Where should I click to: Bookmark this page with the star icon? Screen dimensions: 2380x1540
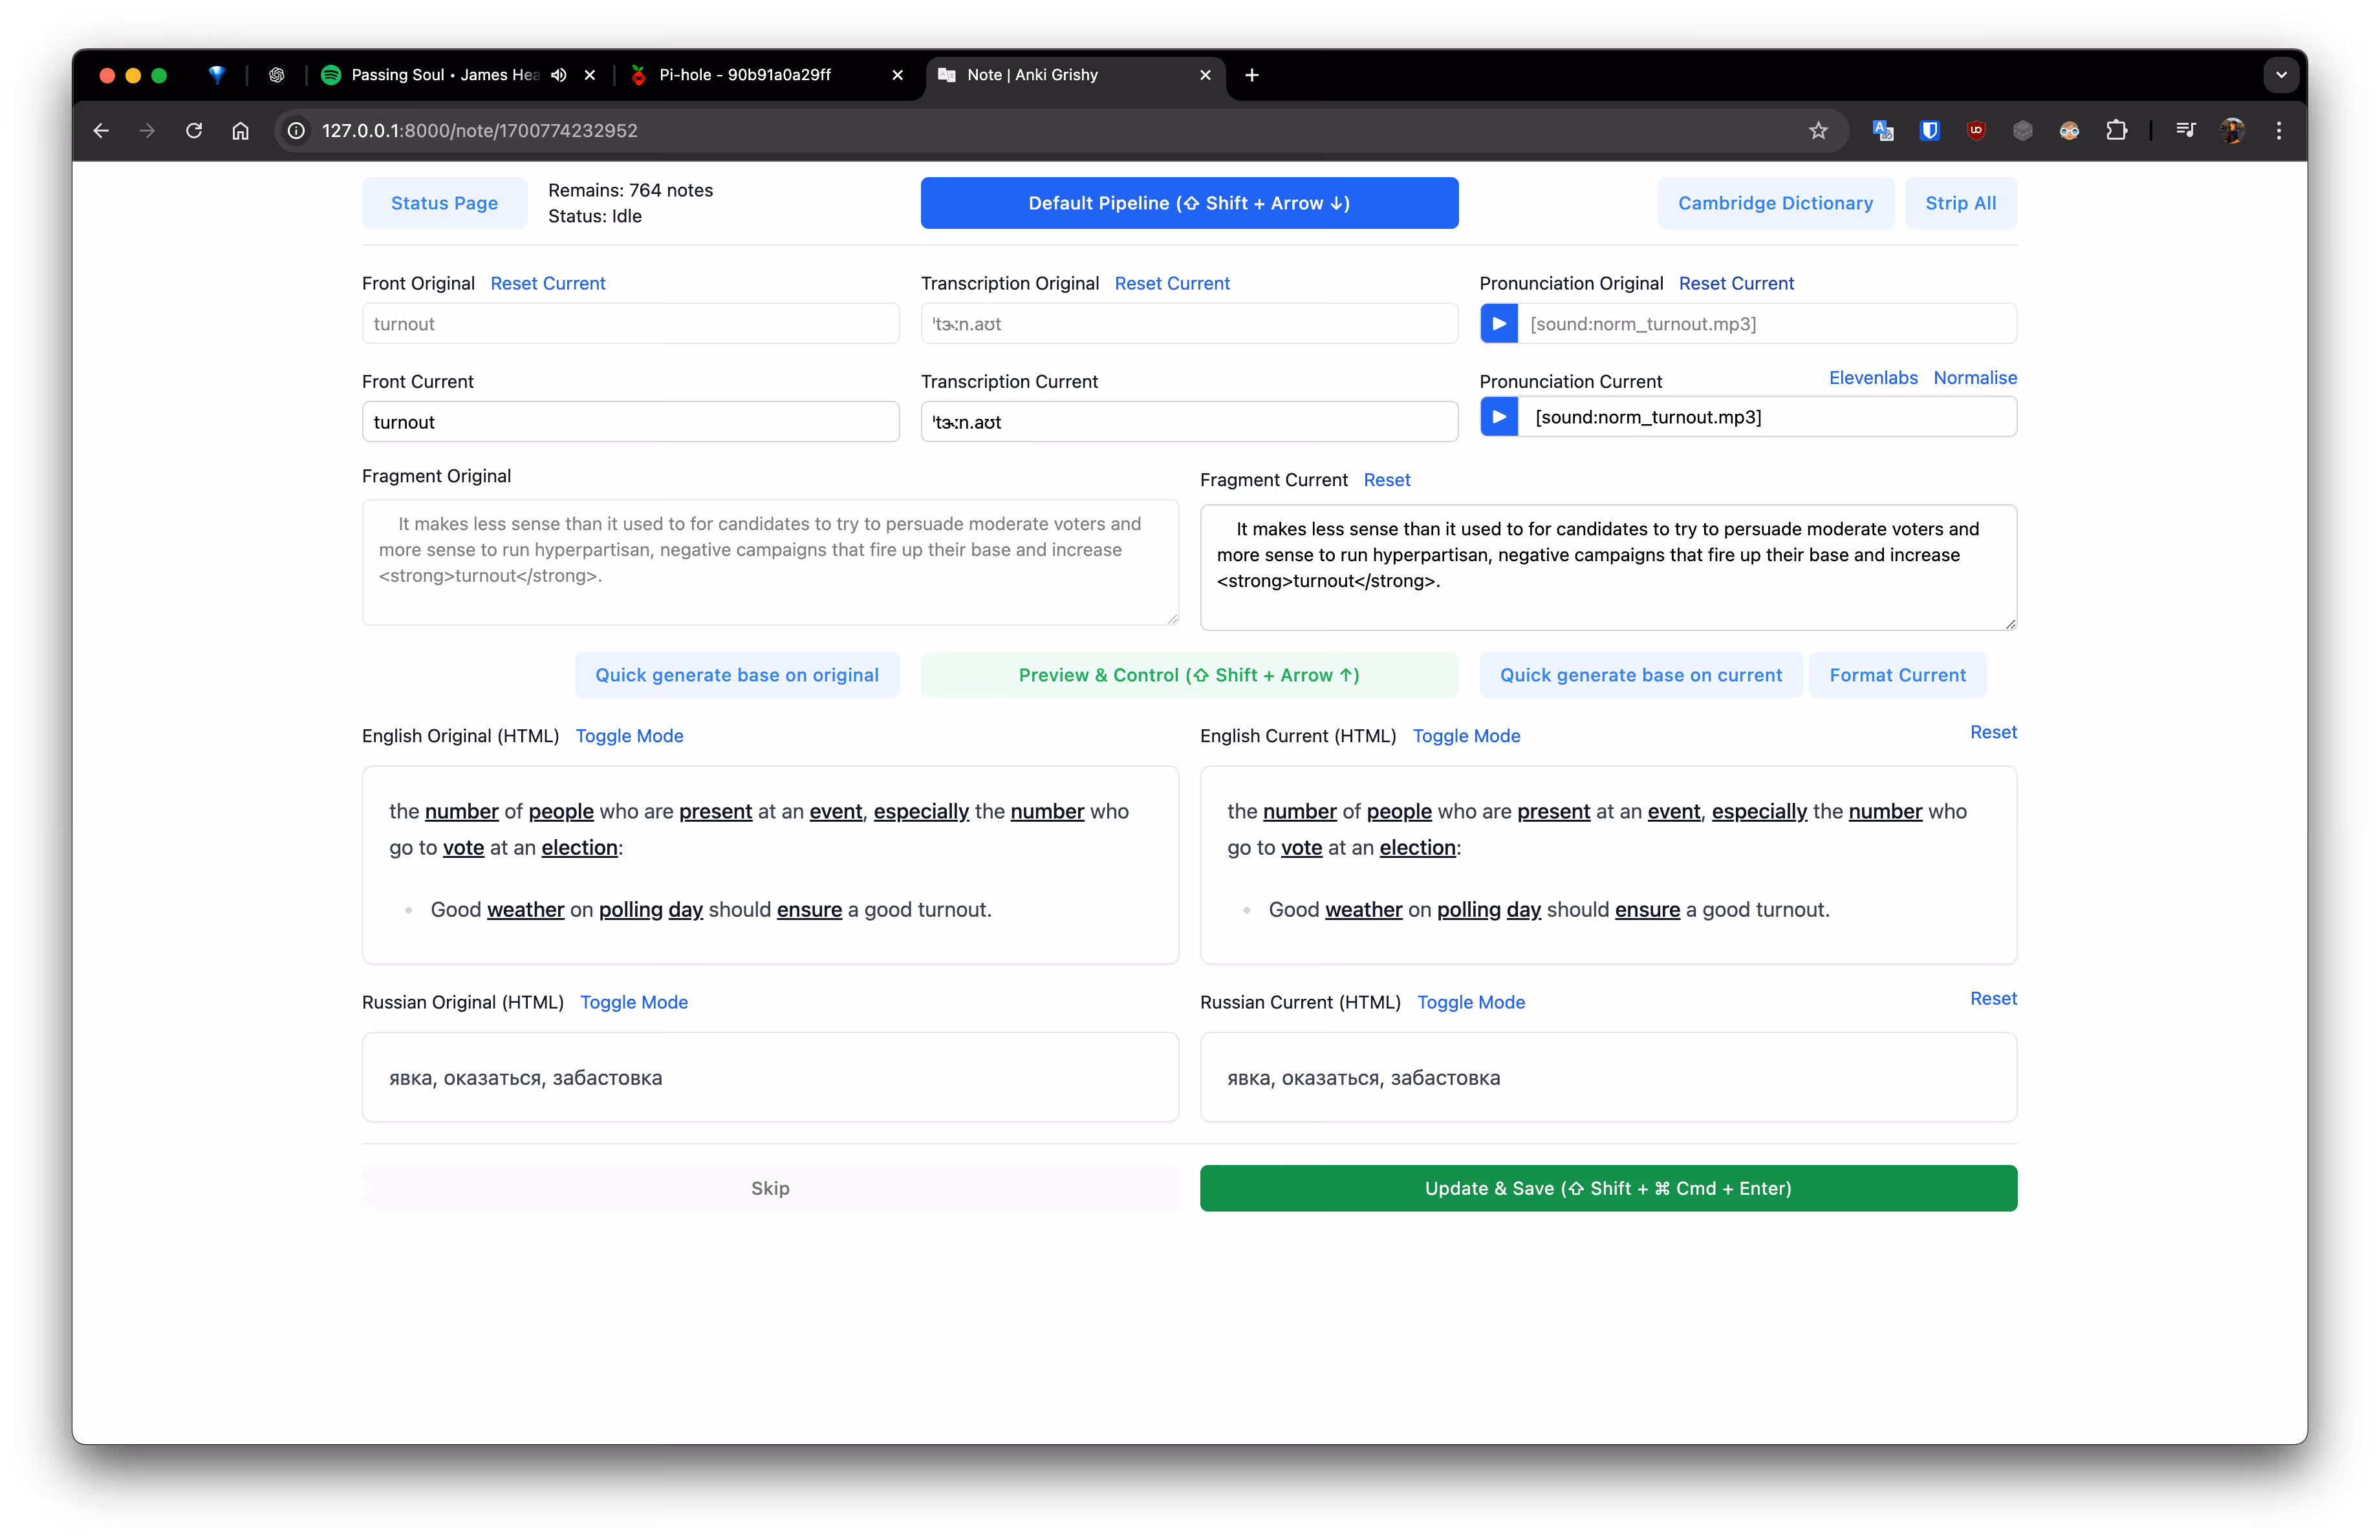[x=1817, y=131]
